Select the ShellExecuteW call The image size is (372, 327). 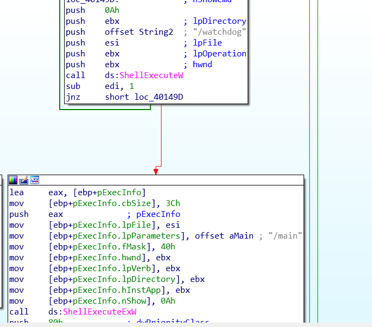151,75
